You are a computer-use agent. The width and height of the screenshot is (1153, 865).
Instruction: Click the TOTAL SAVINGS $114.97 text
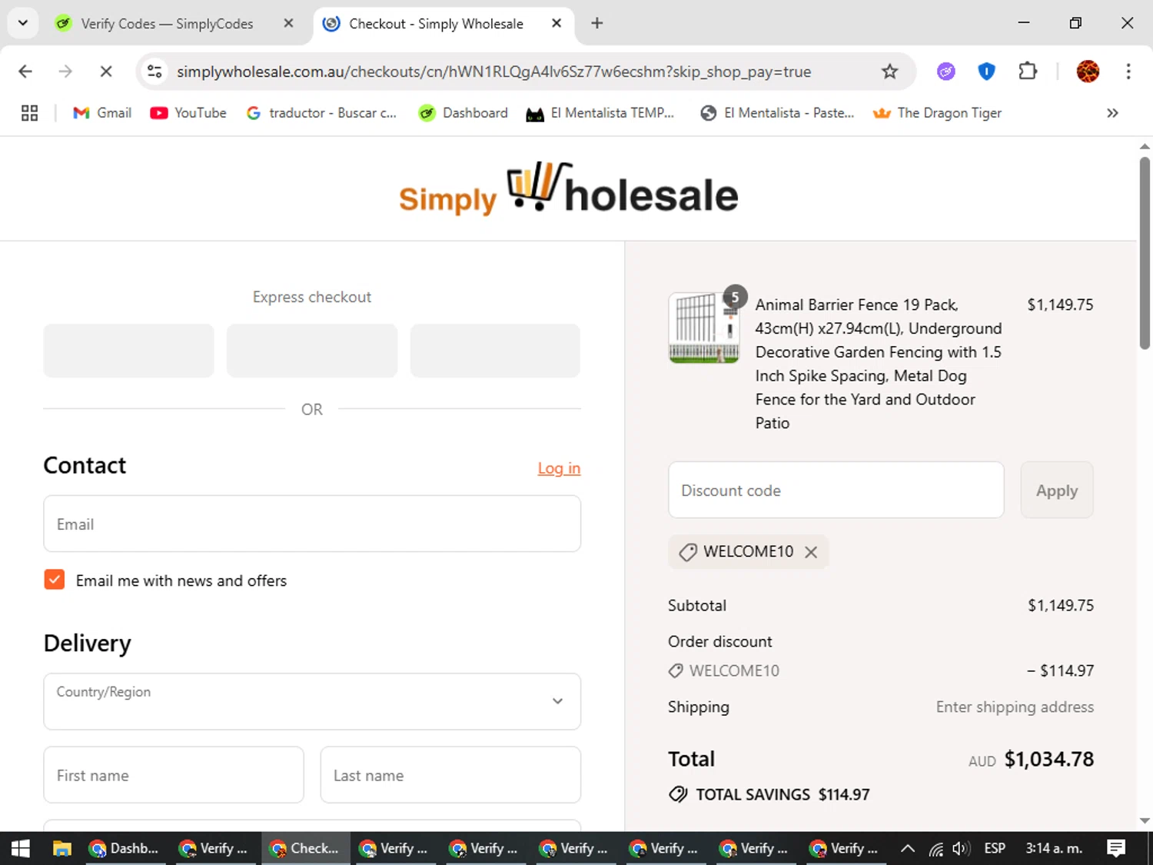click(x=783, y=794)
